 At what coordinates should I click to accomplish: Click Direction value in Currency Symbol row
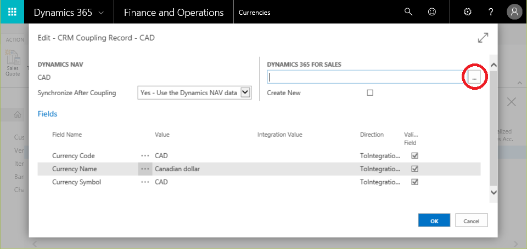pos(380,182)
